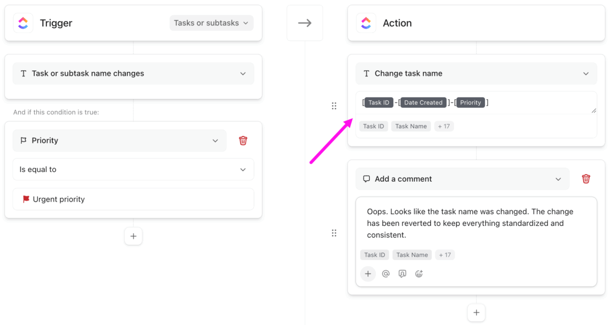Open the Tasks or subtasks dropdown
This screenshot has width=611, height=325.
click(x=211, y=23)
